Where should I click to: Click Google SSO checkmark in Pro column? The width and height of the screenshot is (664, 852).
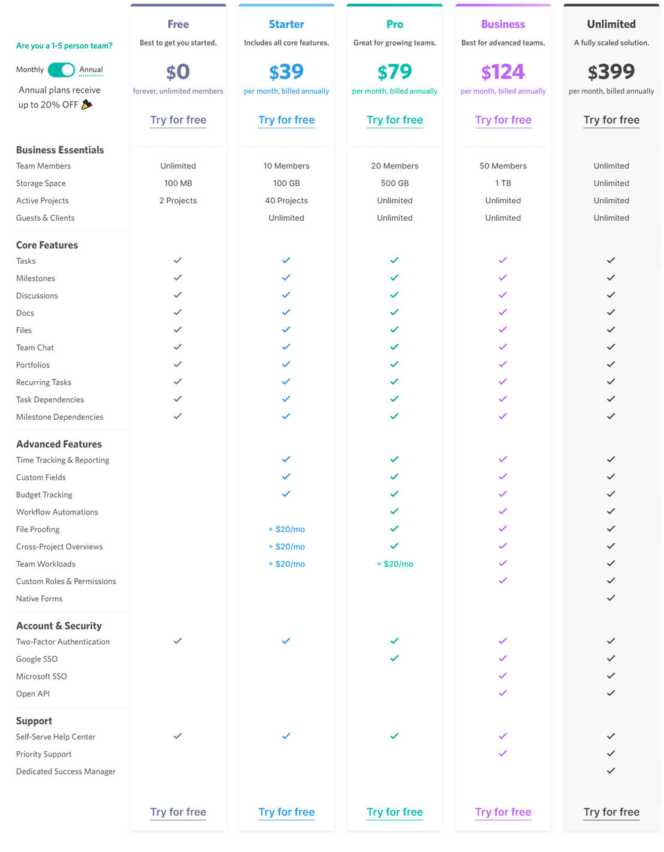(394, 658)
